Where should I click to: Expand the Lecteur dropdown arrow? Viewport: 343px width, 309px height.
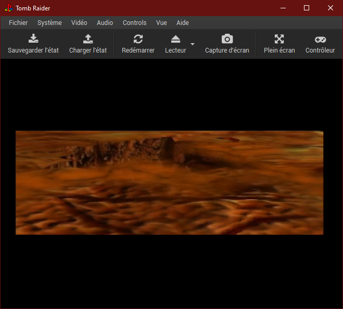(x=193, y=44)
